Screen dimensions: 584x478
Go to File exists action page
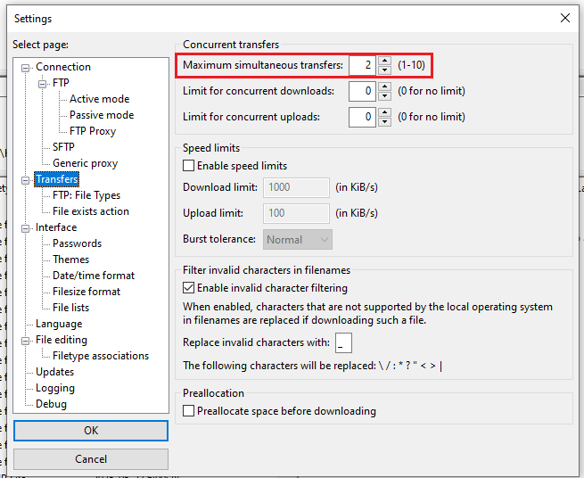pos(90,211)
